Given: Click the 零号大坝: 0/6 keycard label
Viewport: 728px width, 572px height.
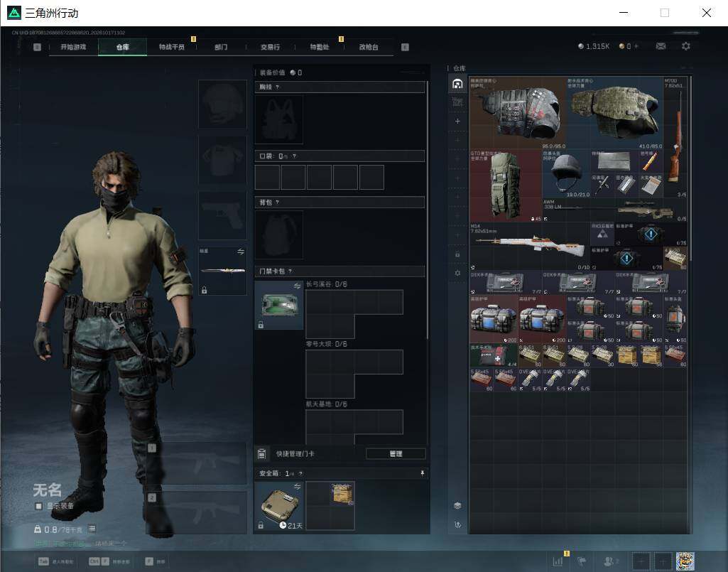Looking at the screenshot, I should [327, 344].
